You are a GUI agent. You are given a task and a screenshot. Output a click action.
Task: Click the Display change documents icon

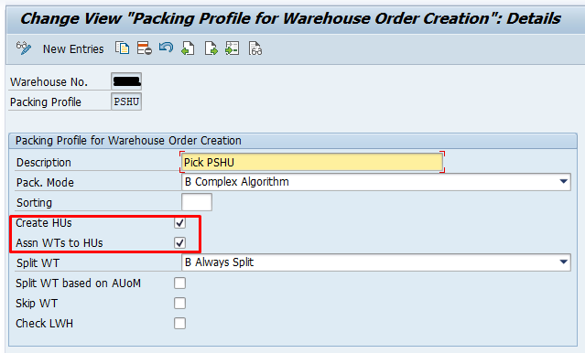click(255, 48)
